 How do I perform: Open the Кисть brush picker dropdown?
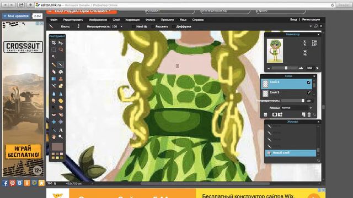[78, 26]
